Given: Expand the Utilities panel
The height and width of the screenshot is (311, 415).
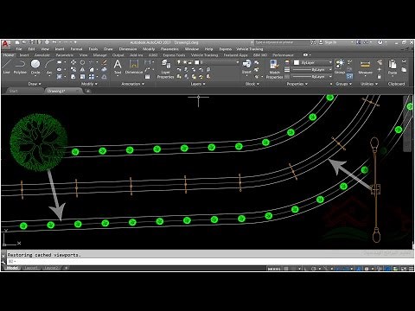Looking at the screenshot, I should click(x=369, y=84).
